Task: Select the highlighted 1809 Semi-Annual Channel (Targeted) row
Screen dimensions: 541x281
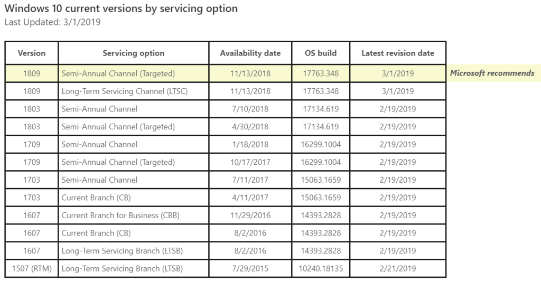Action: [225, 73]
